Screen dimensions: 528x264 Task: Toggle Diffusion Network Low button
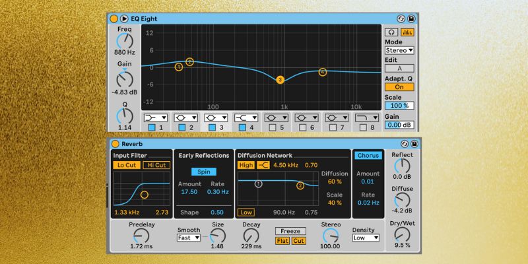(x=246, y=212)
